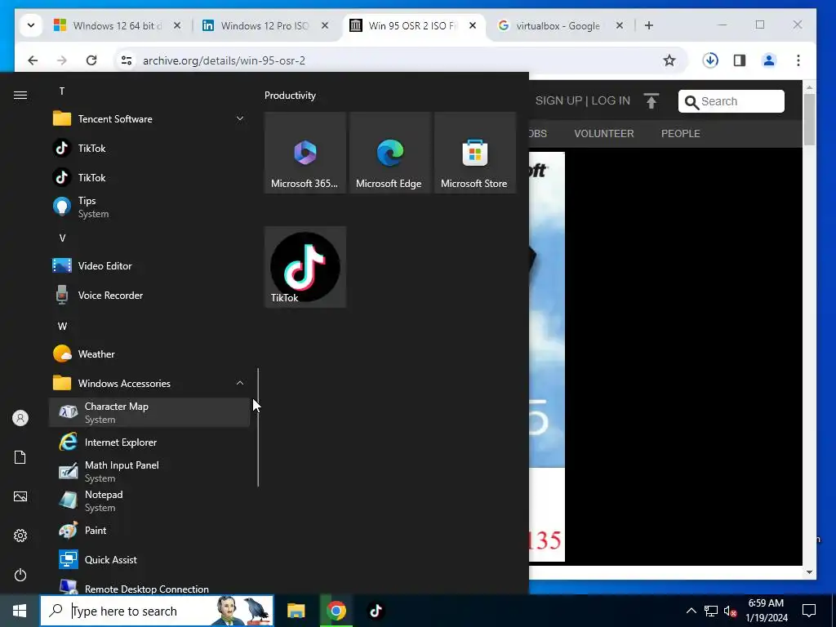
Task: Open Pictures from the Start sidebar
Action: (x=20, y=496)
